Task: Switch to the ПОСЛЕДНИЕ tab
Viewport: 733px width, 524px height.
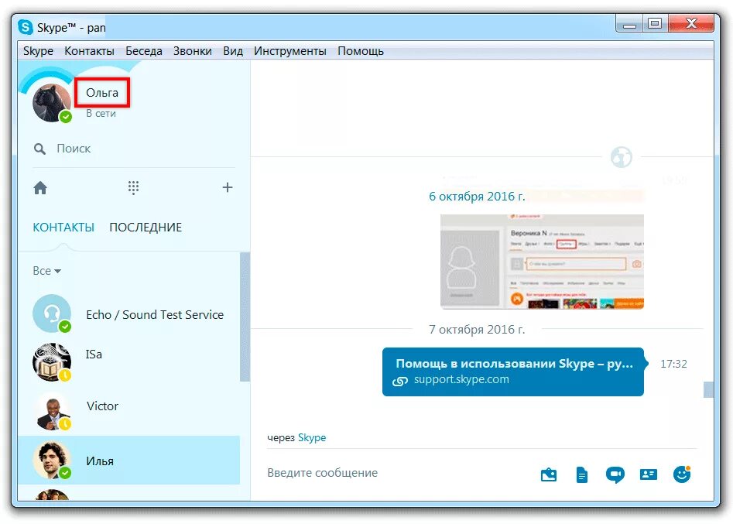Action: tap(146, 228)
